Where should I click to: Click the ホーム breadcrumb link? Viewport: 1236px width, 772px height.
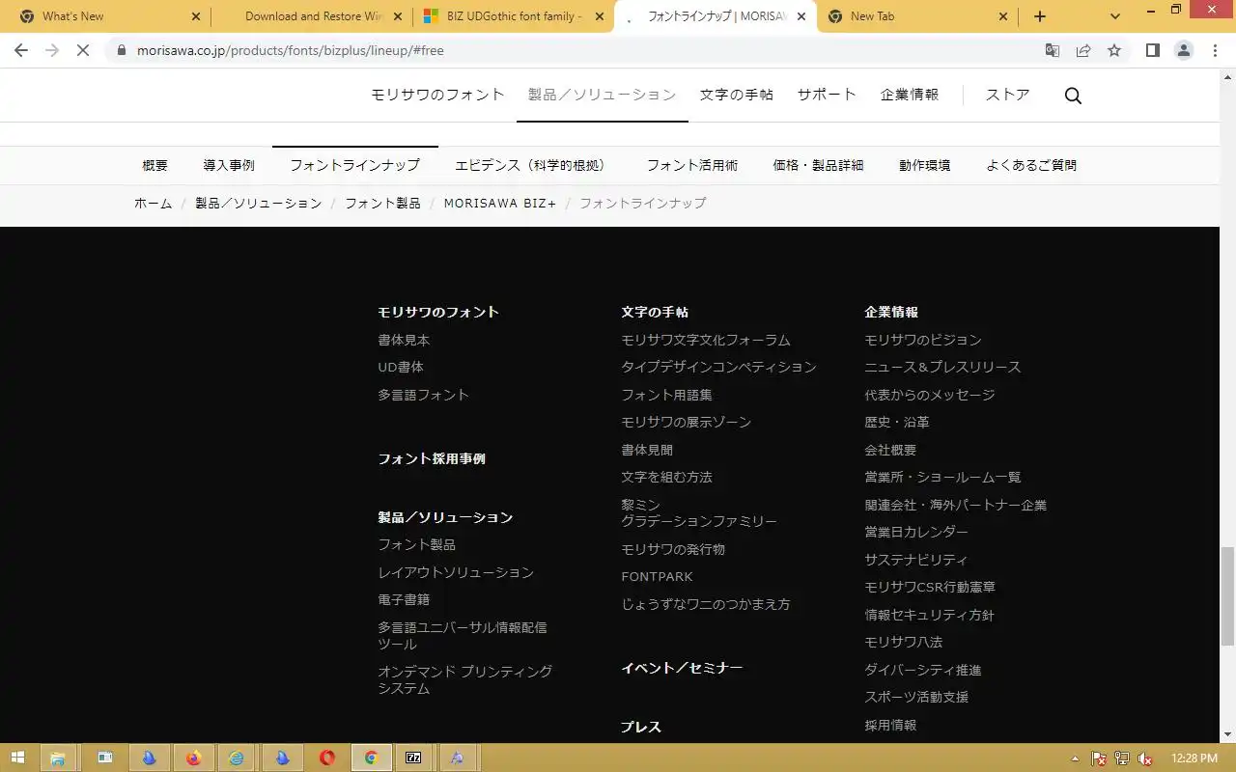(153, 203)
